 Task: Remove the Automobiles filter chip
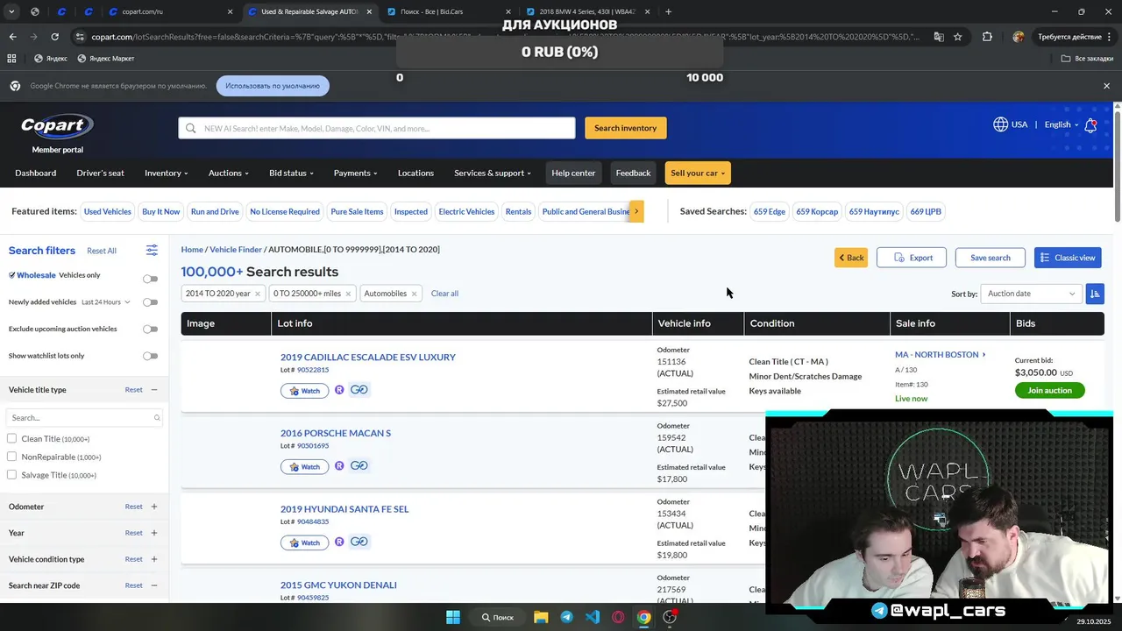coord(414,294)
